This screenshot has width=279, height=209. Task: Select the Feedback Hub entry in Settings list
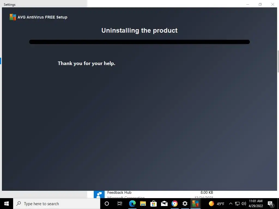coord(153,195)
